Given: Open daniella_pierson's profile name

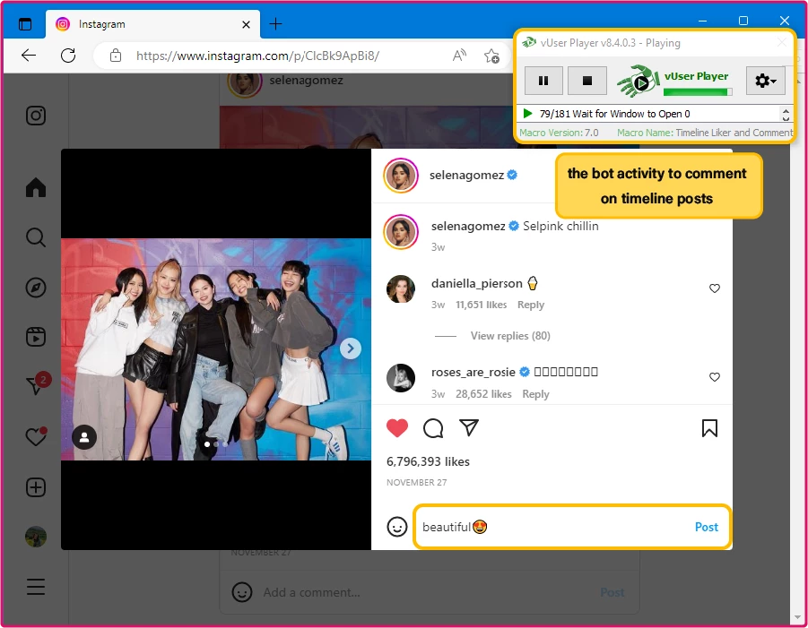Looking at the screenshot, I should pos(477,283).
